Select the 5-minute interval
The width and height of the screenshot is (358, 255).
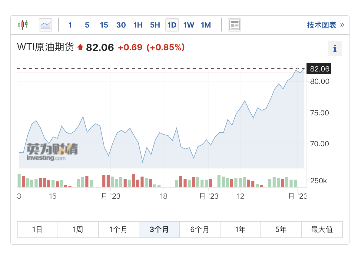87,25
